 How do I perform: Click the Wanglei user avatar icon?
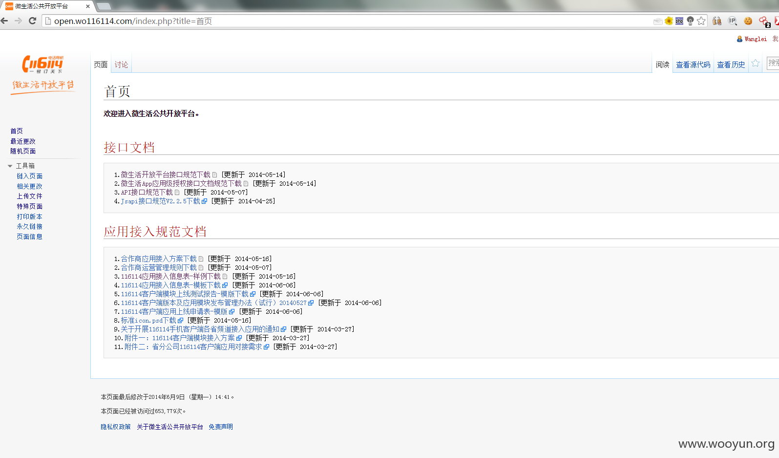739,39
